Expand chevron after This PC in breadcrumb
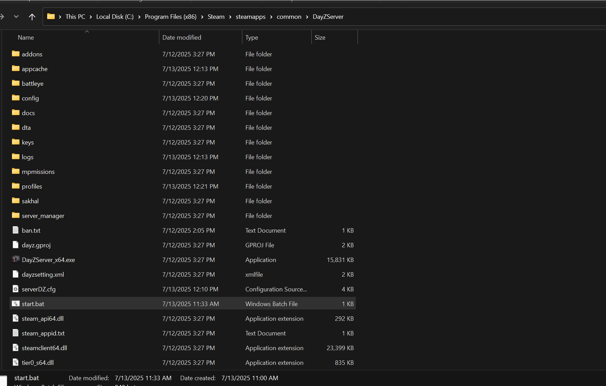Viewport: 606px width, 386px height. coord(91,17)
